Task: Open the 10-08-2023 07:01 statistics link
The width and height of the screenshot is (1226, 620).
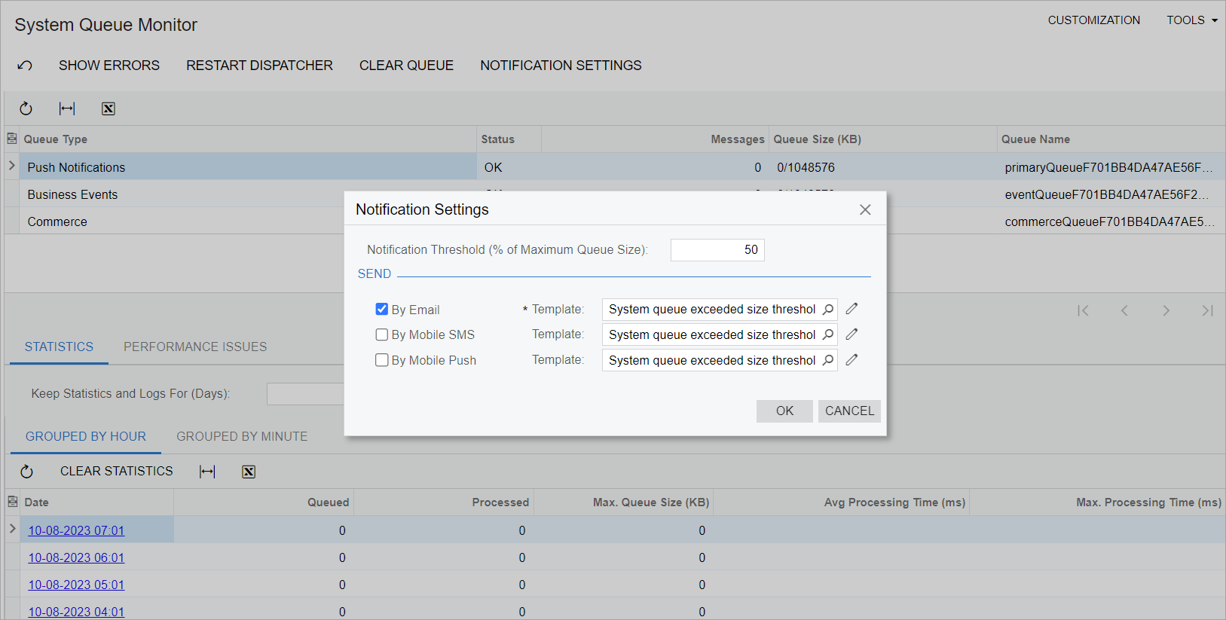Action: click(x=76, y=530)
